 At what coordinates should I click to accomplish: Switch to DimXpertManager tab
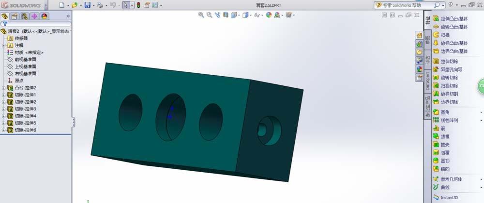(34, 16)
